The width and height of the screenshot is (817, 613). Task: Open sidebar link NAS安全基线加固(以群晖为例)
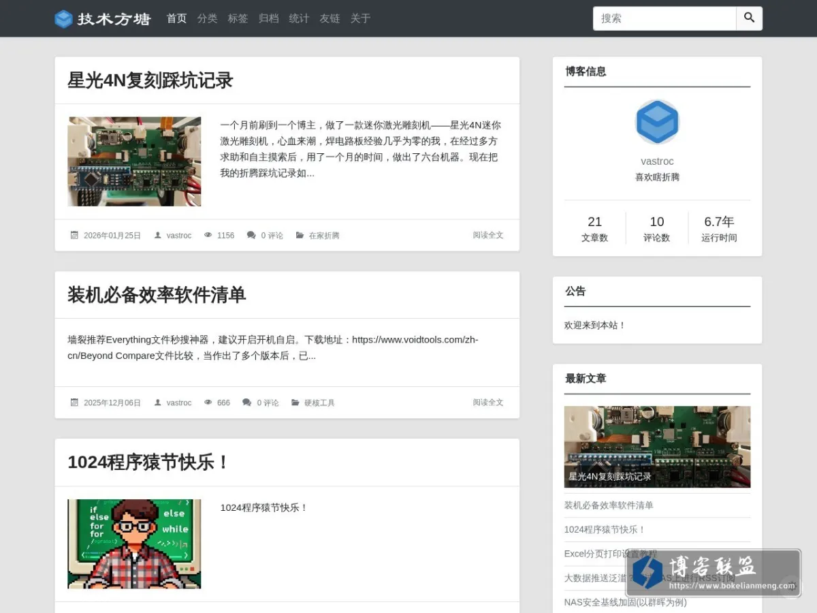[x=625, y=602]
